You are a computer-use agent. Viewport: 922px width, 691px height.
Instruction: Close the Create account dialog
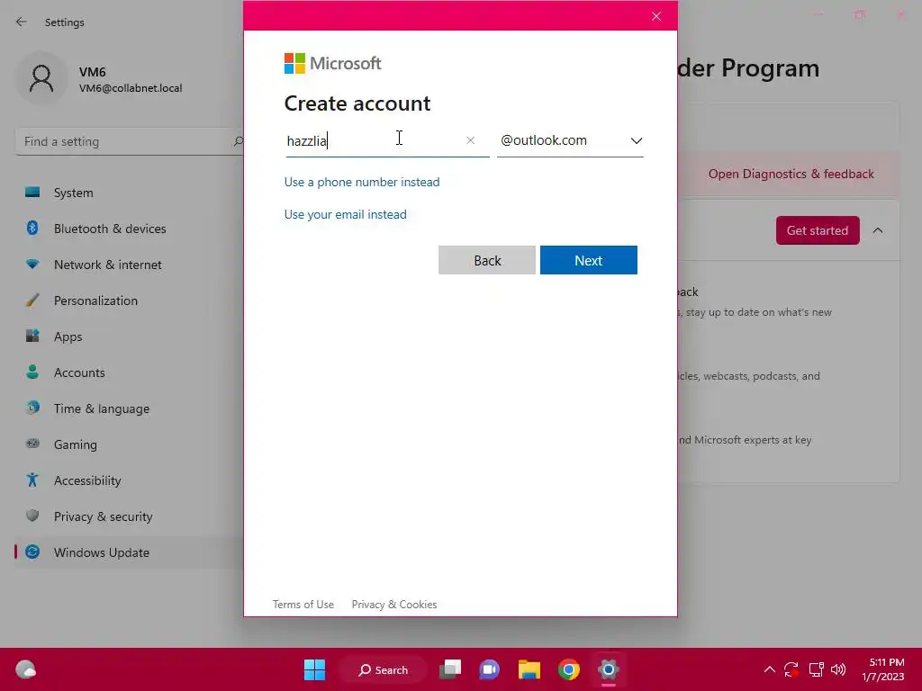tap(656, 16)
